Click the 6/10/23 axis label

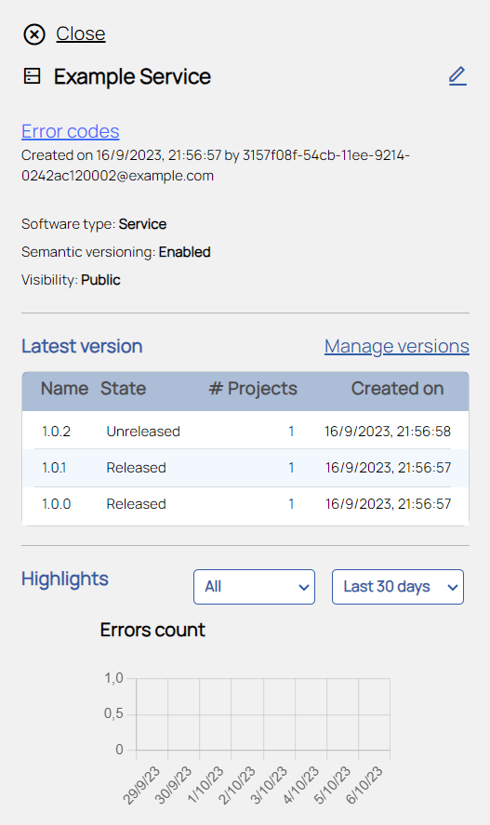point(364,786)
